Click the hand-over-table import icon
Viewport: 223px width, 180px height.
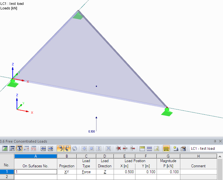coord(183,148)
